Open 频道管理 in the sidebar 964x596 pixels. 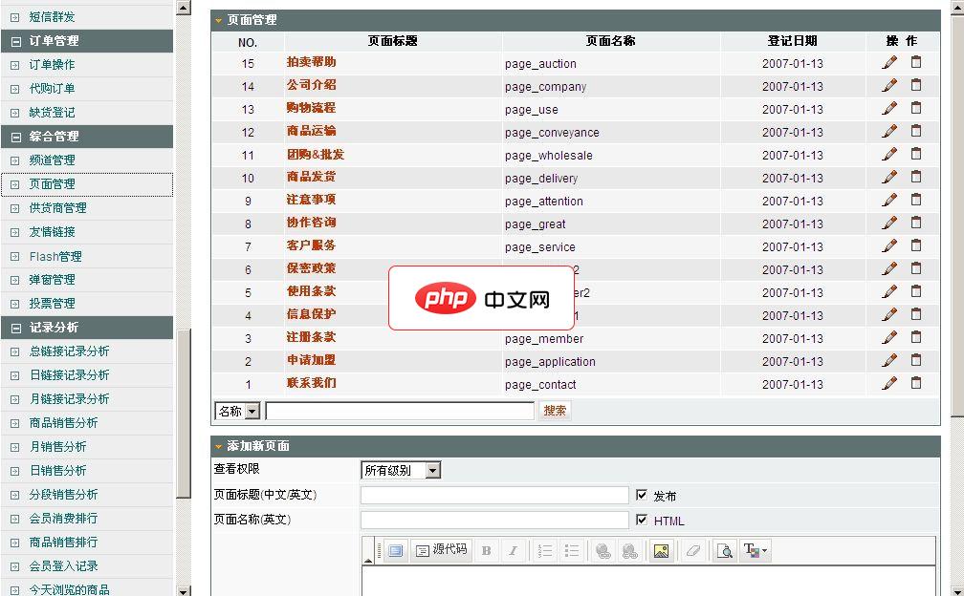(x=52, y=160)
